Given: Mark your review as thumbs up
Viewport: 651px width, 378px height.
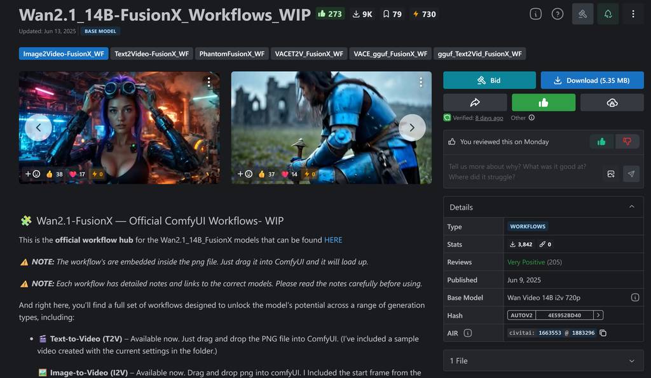Looking at the screenshot, I should [601, 142].
